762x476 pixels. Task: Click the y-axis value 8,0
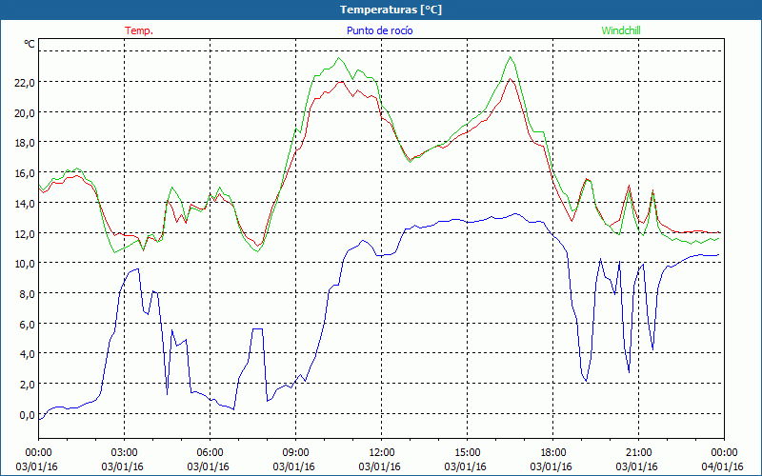(x=27, y=294)
